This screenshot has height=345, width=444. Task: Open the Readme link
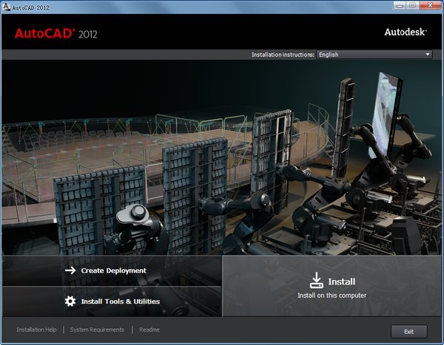(x=149, y=329)
